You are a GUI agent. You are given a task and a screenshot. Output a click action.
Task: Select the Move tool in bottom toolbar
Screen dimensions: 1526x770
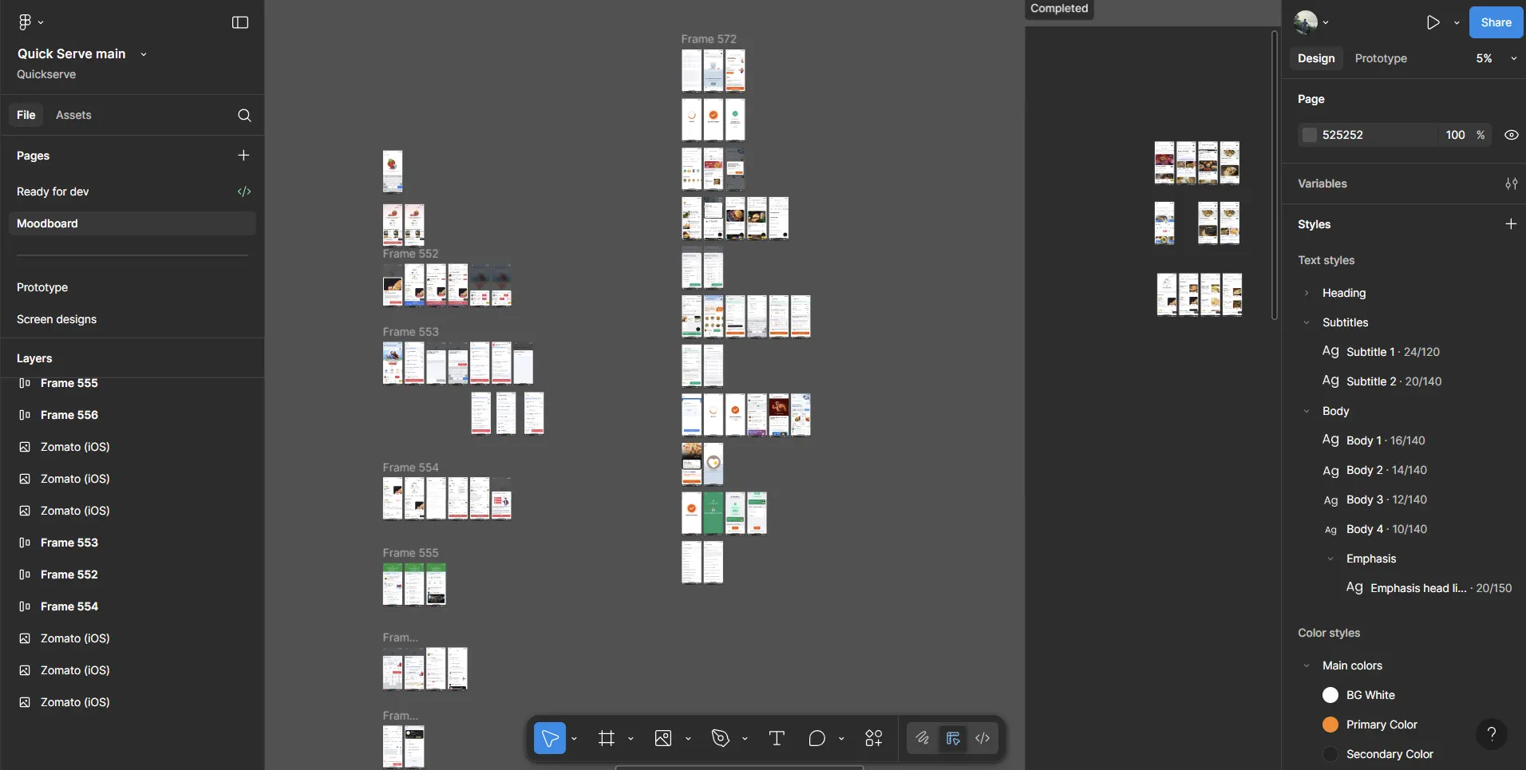[x=550, y=738]
